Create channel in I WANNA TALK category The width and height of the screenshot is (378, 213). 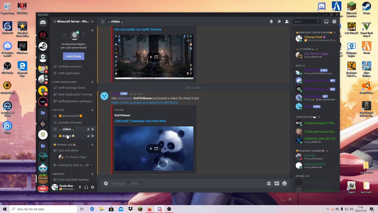click(x=92, y=145)
